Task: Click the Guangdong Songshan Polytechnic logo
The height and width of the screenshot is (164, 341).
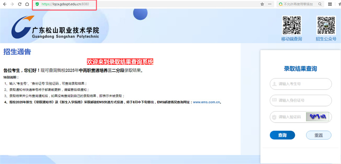Action: point(55,27)
